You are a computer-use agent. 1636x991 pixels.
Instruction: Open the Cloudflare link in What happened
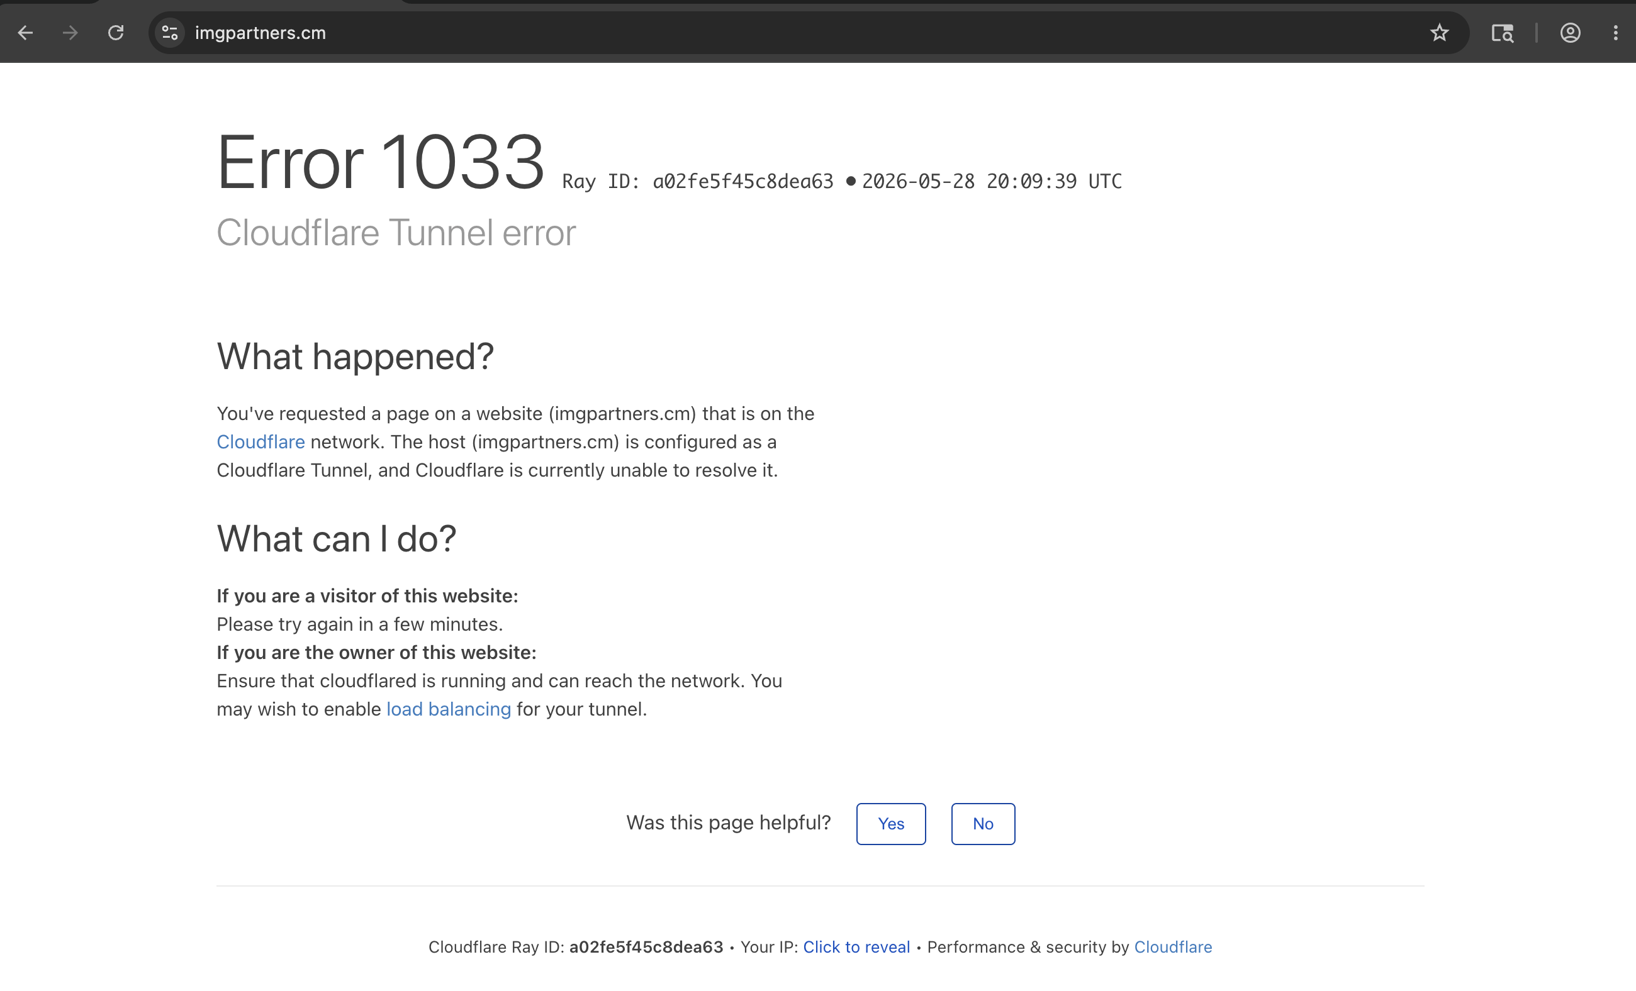click(x=261, y=442)
